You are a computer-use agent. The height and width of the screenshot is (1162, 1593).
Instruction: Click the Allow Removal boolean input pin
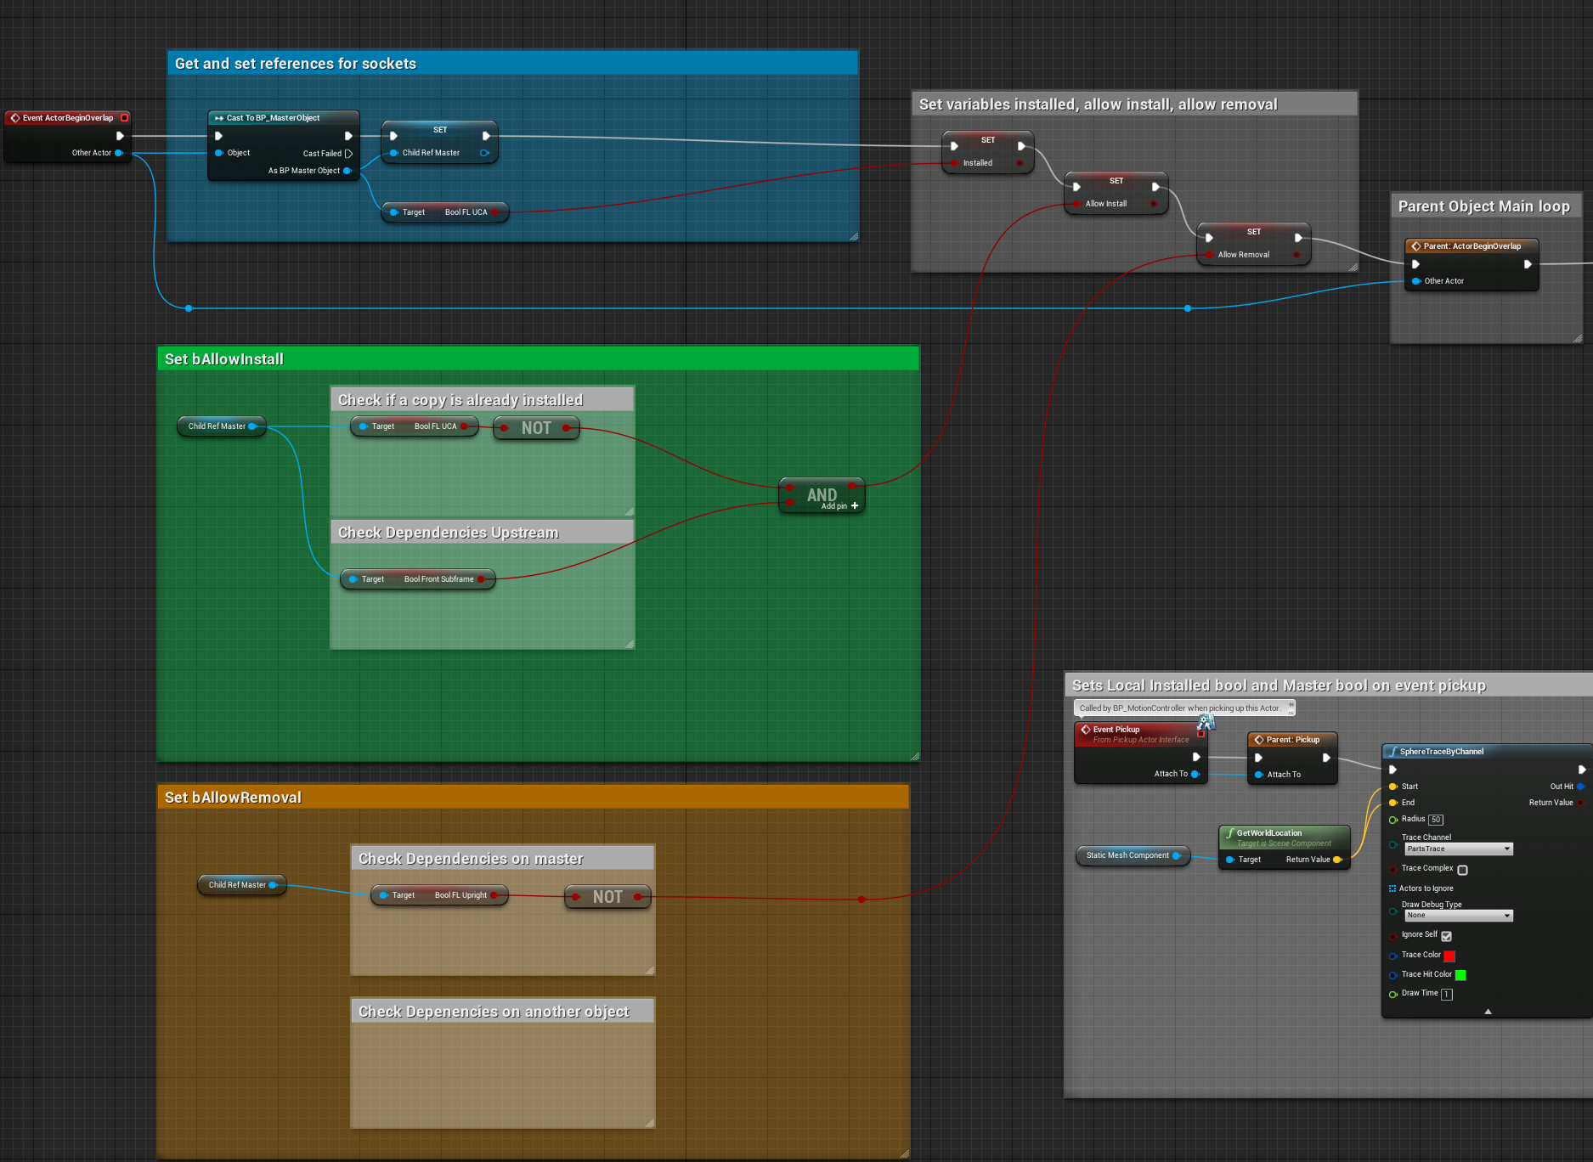click(1210, 255)
